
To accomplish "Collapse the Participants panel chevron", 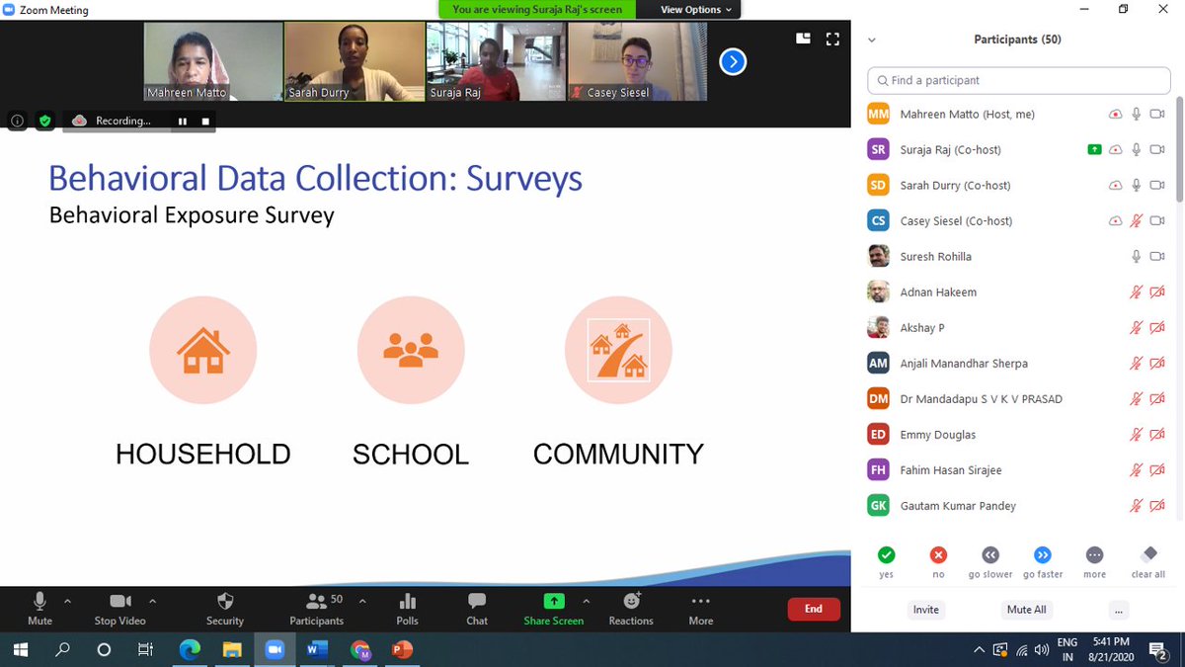I will tap(871, 41).
